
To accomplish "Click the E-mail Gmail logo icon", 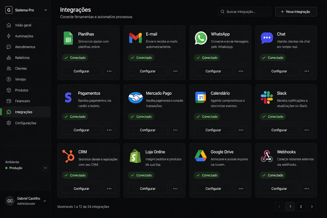I will [135, 38].
